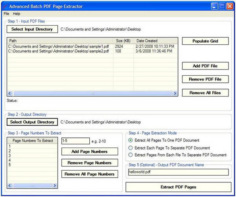The image size is (236, 197).
Task: Click the page range field containing 1-5
Action: [x=76, y=140]
